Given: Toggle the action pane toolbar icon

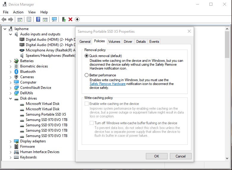Looking at the screenshot, I should [45, 19].
